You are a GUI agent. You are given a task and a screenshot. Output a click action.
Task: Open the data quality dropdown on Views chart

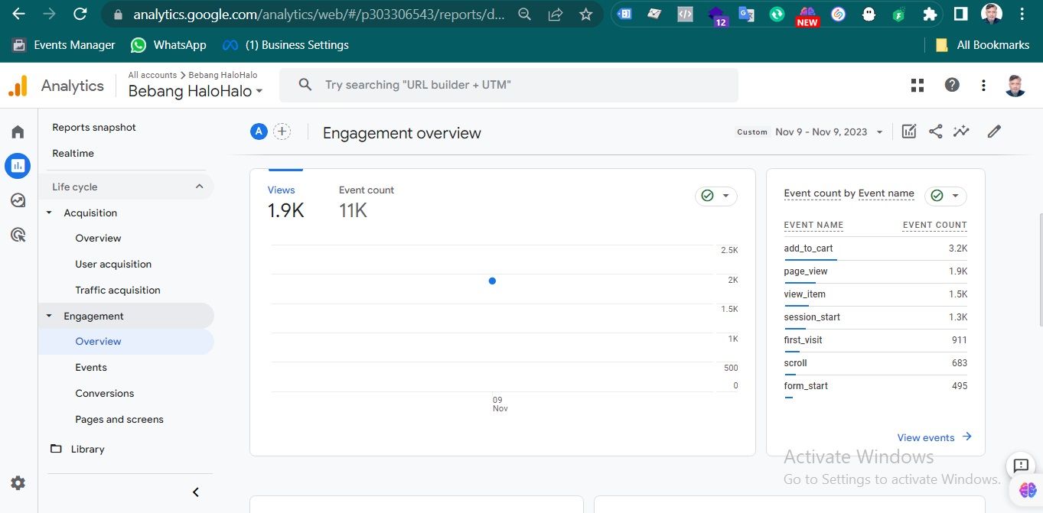point(716,196)
